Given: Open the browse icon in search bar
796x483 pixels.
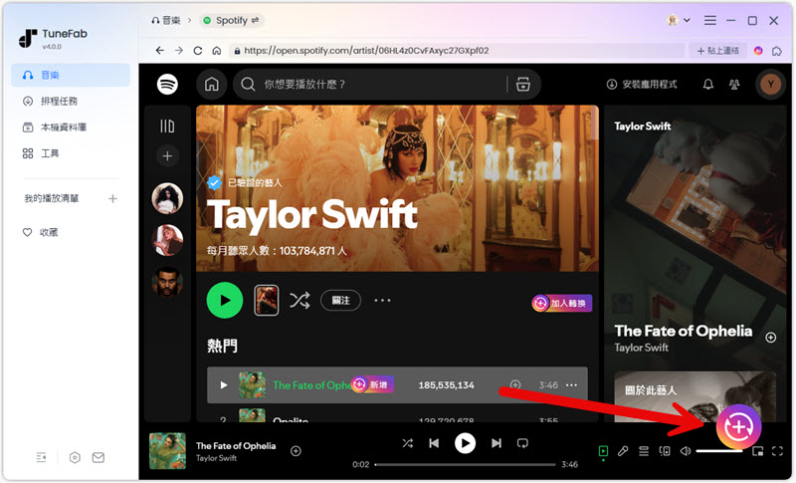Looking at the screenshot, I should pyautogui.click(x=523, y=85).
